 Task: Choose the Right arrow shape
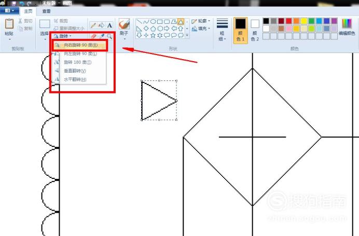tap(167, 29)
